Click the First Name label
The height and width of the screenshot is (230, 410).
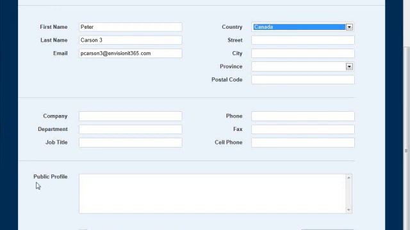(x=54, y=27)
